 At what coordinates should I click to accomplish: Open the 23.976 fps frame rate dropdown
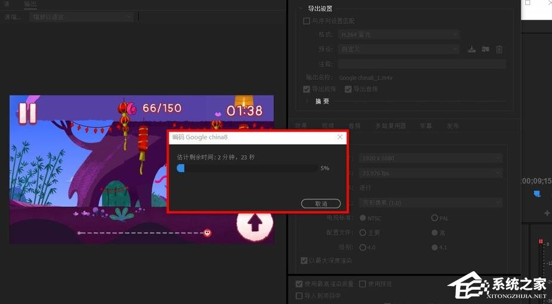pos(431,173)
